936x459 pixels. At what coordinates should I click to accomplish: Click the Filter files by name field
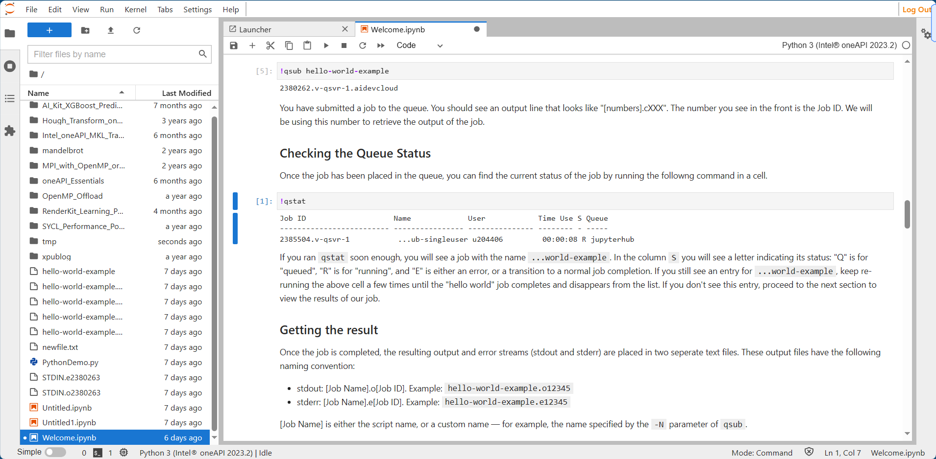tap(115, 54)
